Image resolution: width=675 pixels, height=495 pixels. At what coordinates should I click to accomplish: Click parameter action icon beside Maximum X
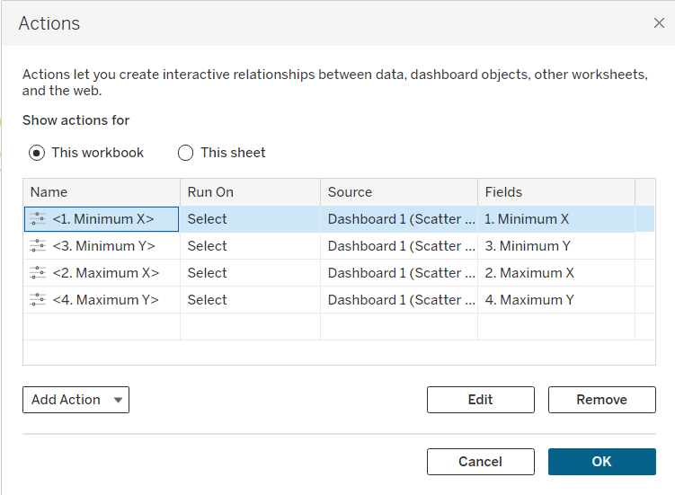point(37,273)
